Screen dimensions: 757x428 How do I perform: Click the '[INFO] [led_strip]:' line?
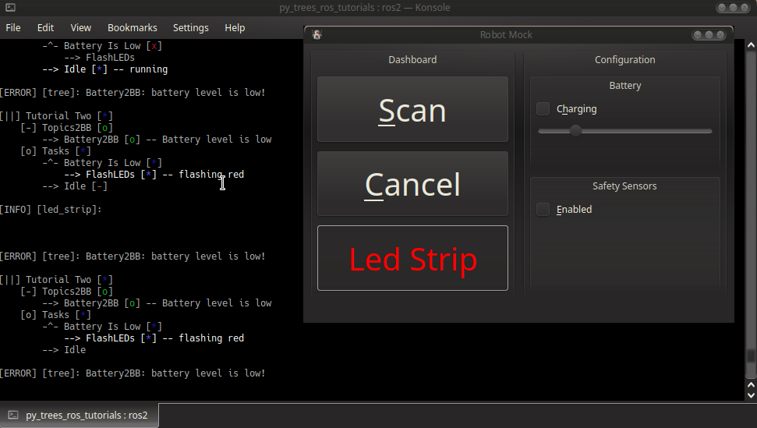(51, 210)
